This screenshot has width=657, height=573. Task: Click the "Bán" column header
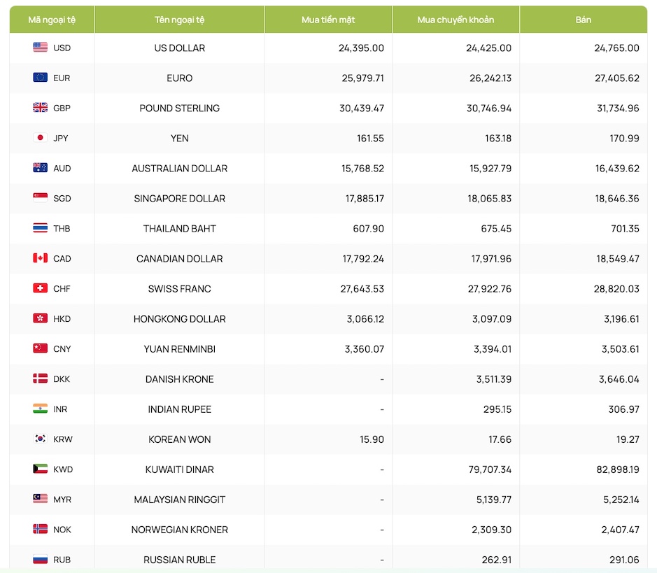point(583,20)
